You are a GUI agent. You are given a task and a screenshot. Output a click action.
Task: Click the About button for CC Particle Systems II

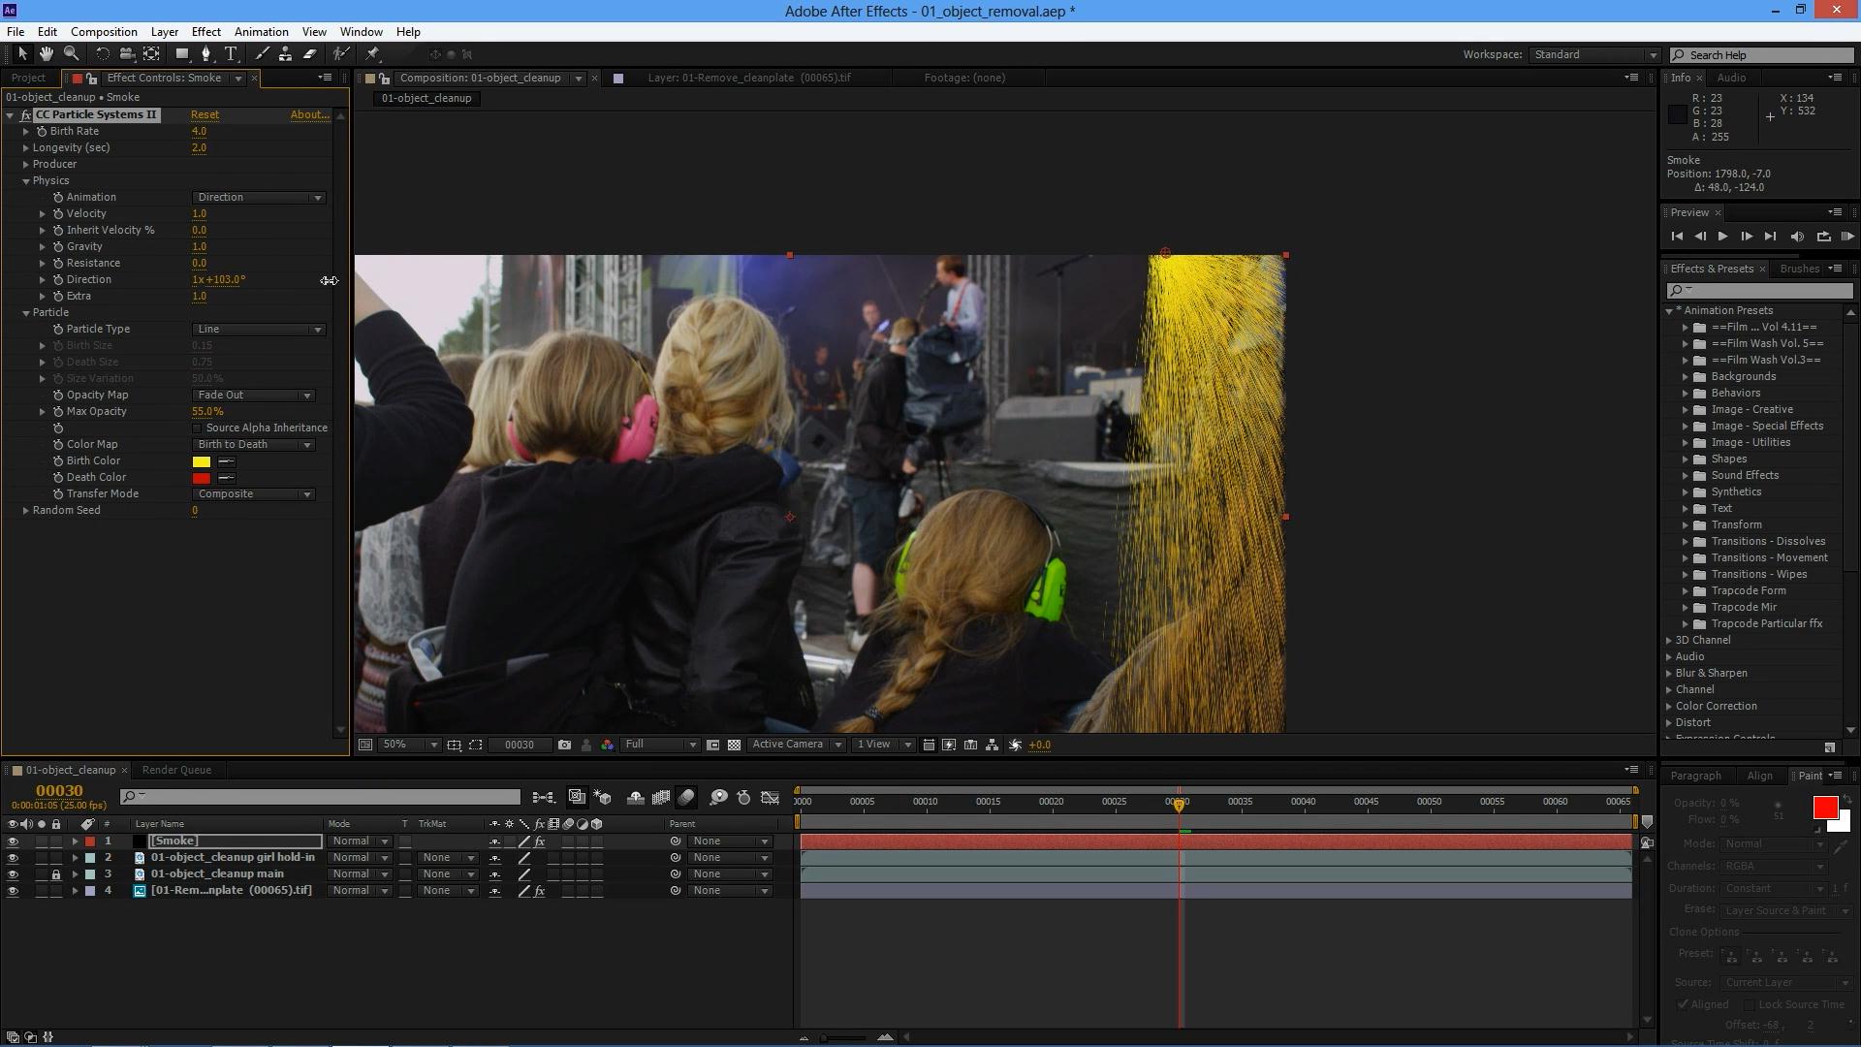[308, 113]
